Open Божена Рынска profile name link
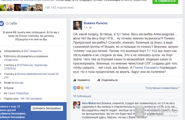Viewport: 185px width, 120px height. 95,23
